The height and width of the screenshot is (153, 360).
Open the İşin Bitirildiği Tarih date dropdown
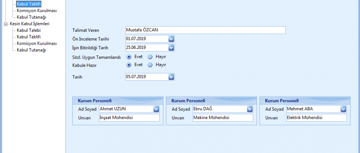(x=171, y=47)
